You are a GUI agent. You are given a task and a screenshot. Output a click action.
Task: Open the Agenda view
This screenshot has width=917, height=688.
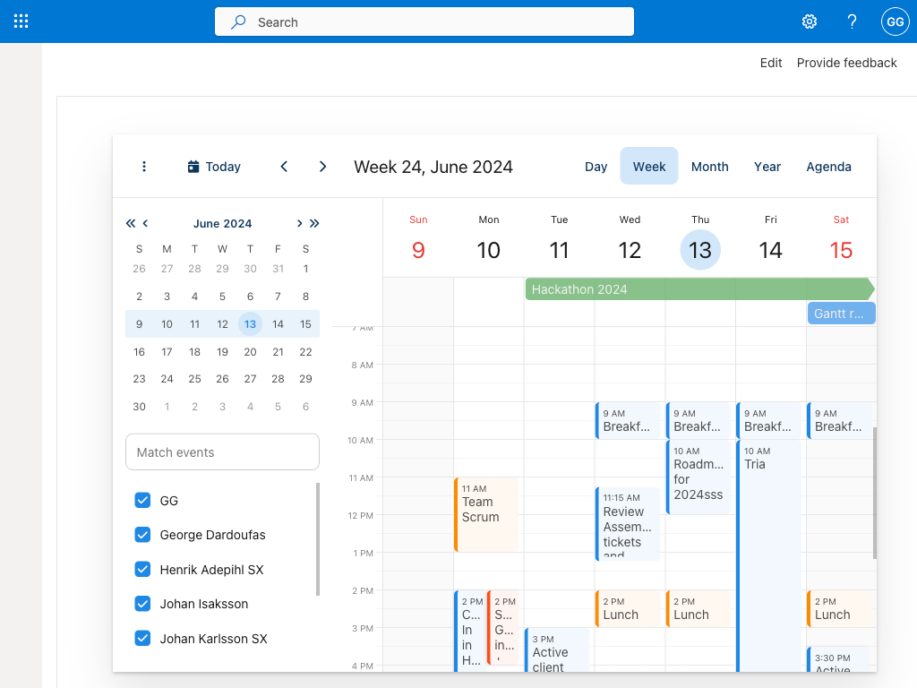coord(828,166)
